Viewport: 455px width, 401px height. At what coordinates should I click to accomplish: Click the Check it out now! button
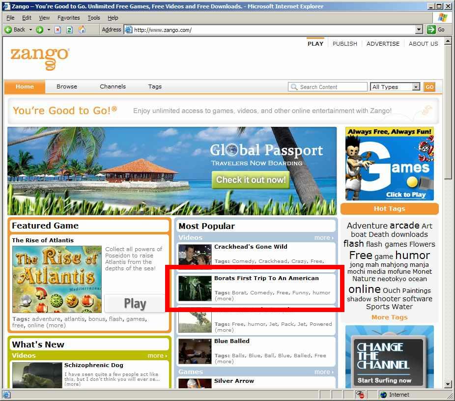[251, 180]
